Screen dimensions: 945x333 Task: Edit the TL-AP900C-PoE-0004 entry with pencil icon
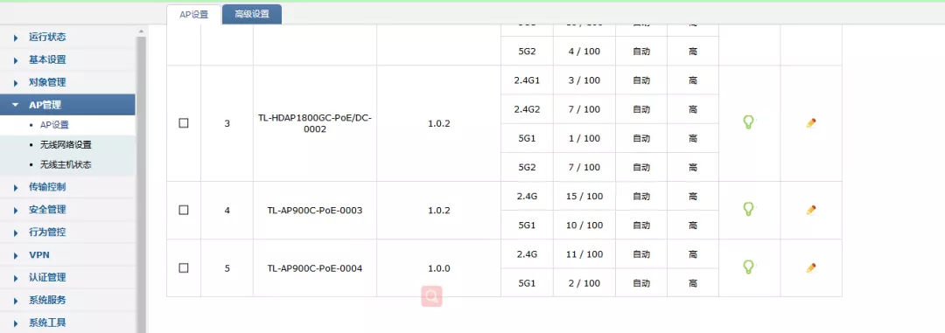click(811, 267)
